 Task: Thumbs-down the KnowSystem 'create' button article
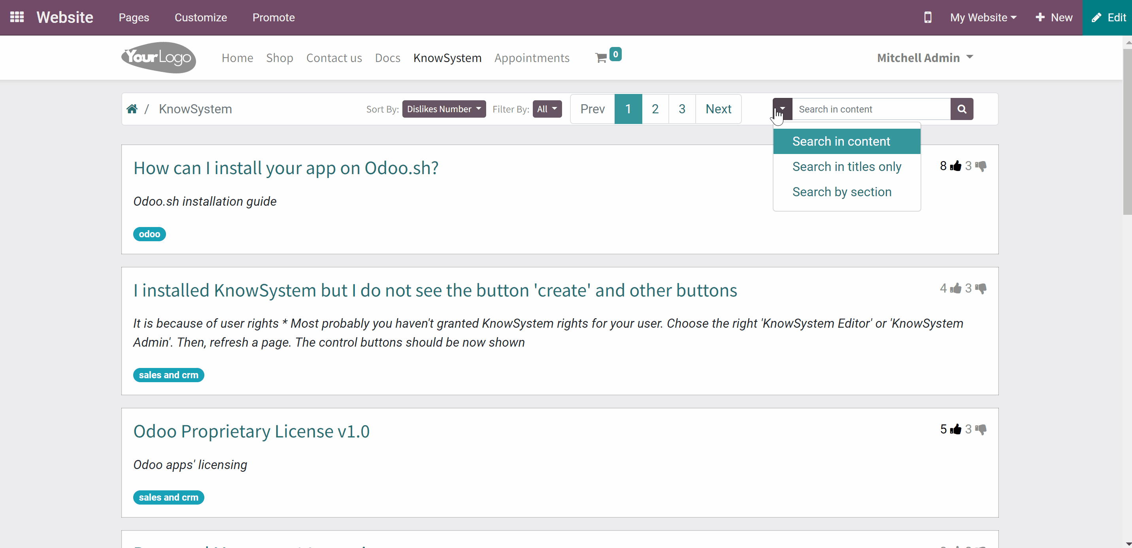981,289
